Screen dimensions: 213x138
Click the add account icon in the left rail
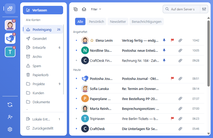pyautogui.click(x=10, y=117)
